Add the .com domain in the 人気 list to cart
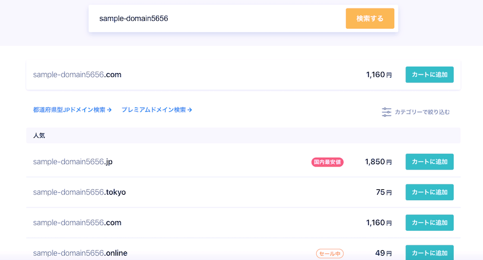Screen dimensions: 483x260 point(429,223)
